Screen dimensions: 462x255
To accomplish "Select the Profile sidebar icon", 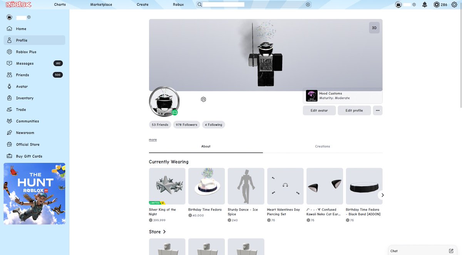I will 9,40.
